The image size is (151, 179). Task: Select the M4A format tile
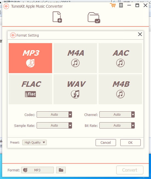click(75, 58)
